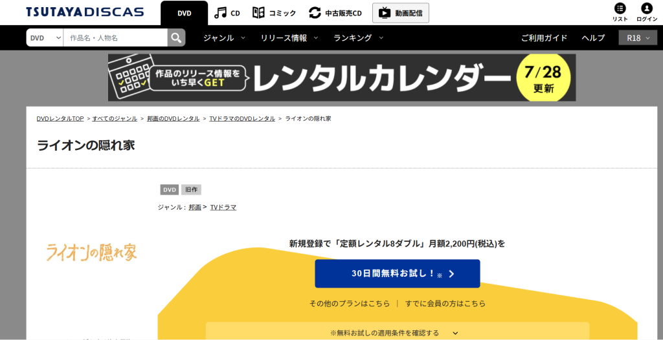Focus the 作品名・人物名 search field
Screen dimensions: 663x340
(x=115, y=37)
